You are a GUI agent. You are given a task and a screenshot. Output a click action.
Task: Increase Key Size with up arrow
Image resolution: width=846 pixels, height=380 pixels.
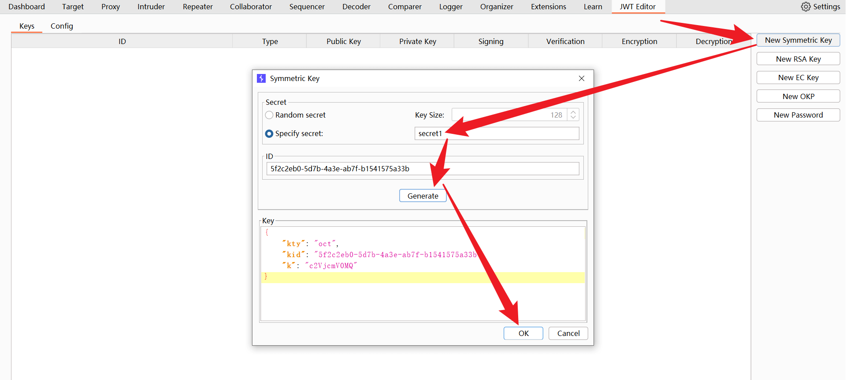tap(573, 112)
